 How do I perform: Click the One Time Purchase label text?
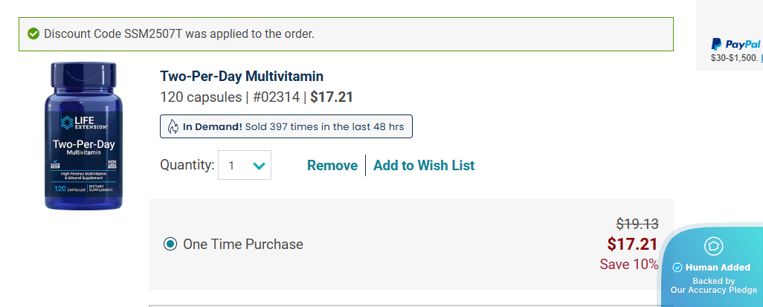243,244
